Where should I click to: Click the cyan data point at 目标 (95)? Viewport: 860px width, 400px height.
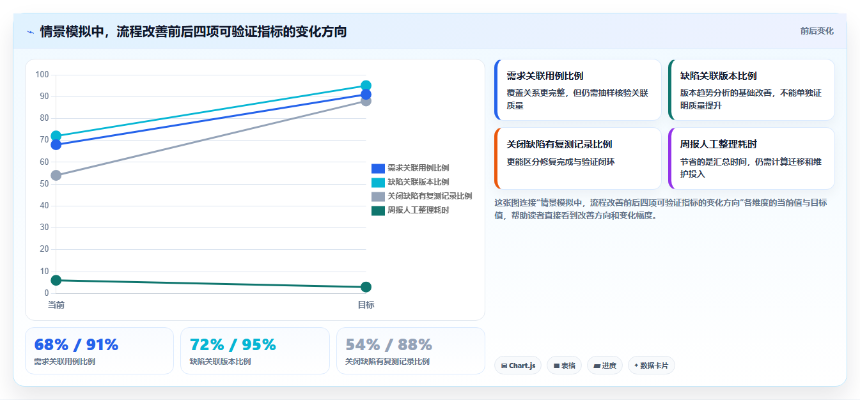[366, 86]
